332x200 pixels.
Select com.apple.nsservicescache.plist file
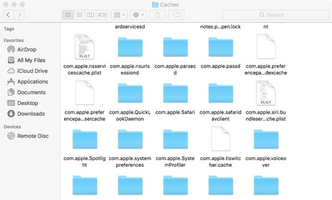click(85, 55)
